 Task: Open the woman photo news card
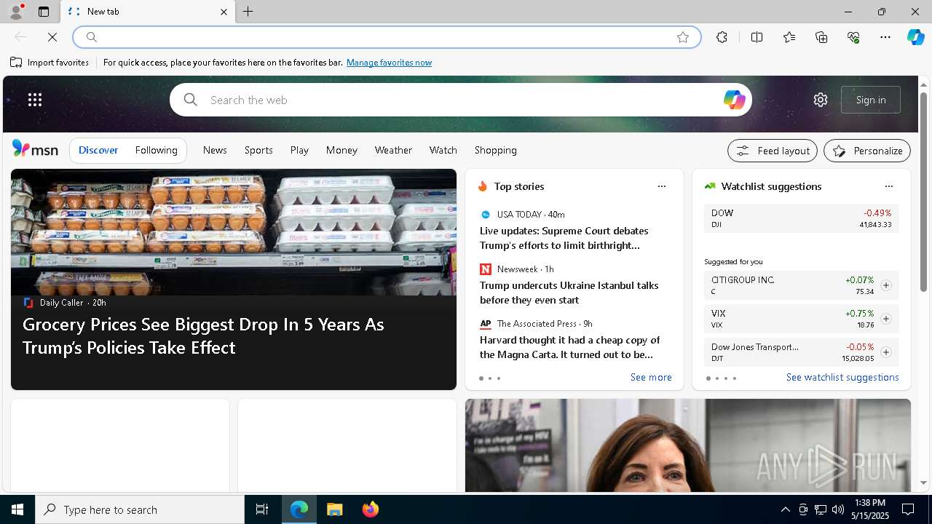tap(688, 445)
